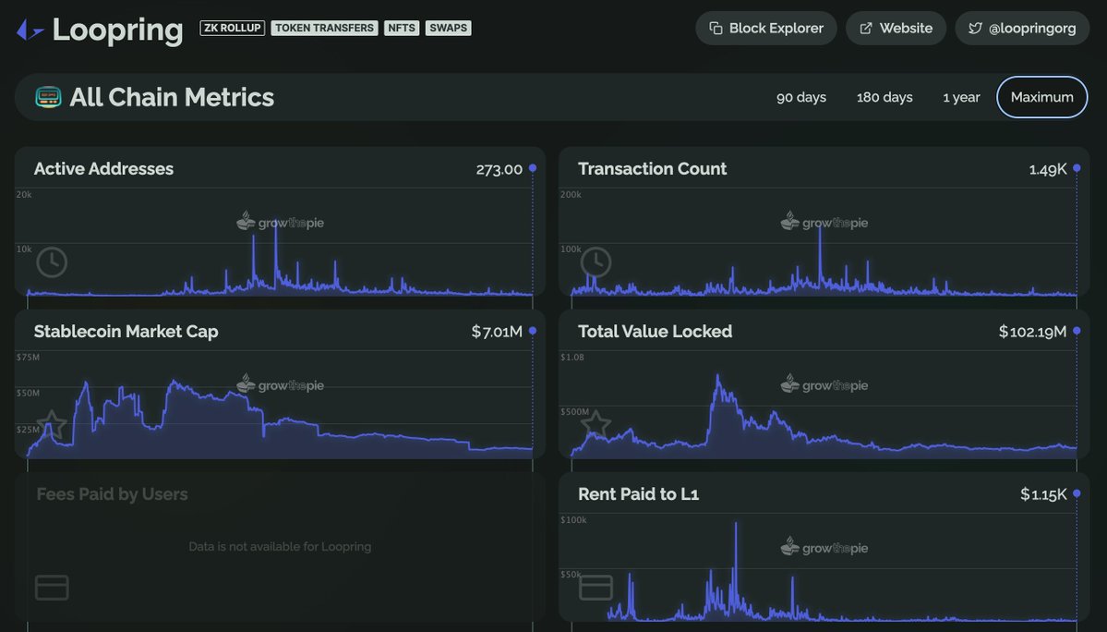Click the Twitter bird icon beside @loopringorg
1107x632 pixels.
click(976, 28)
